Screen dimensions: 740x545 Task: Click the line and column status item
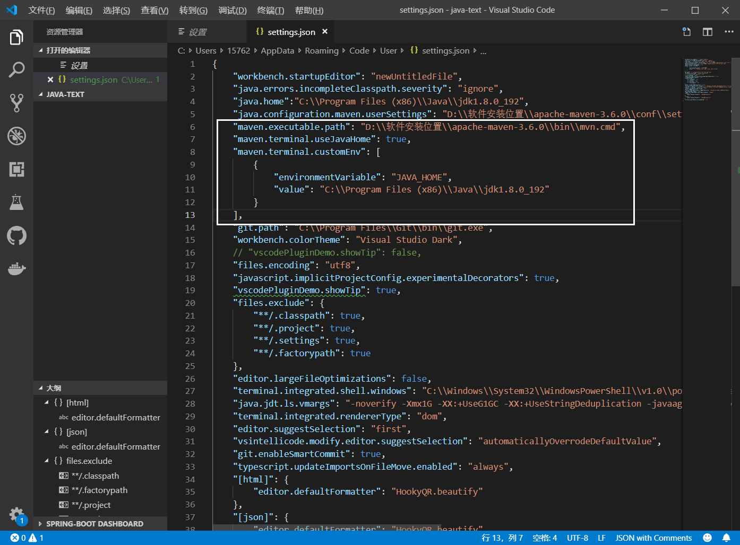point(502,538)
